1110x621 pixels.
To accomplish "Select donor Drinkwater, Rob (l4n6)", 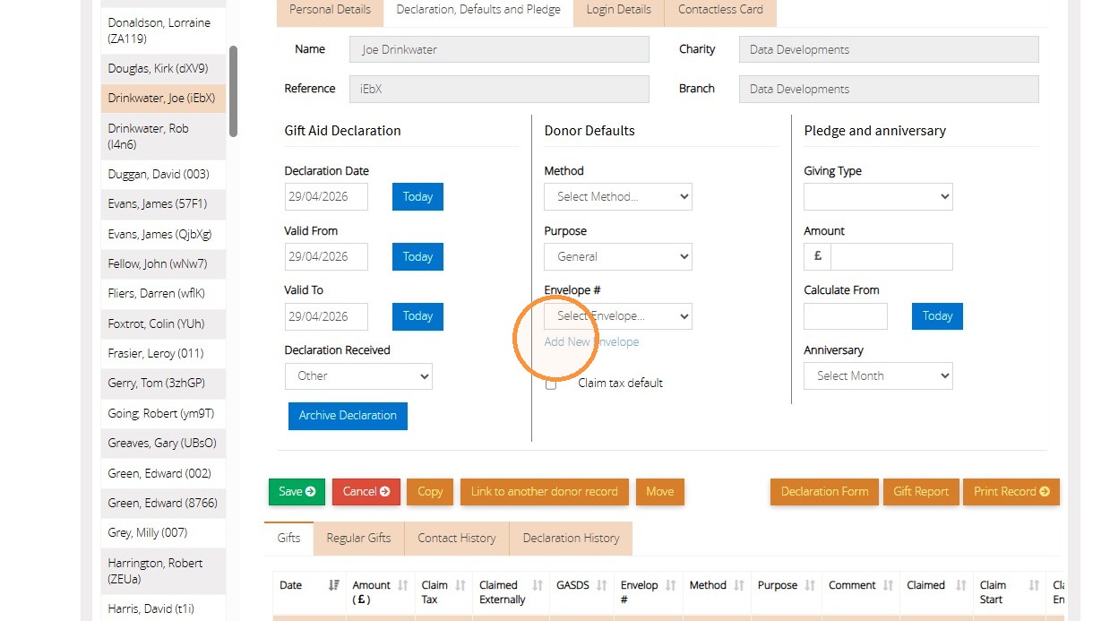I will 163,136.
